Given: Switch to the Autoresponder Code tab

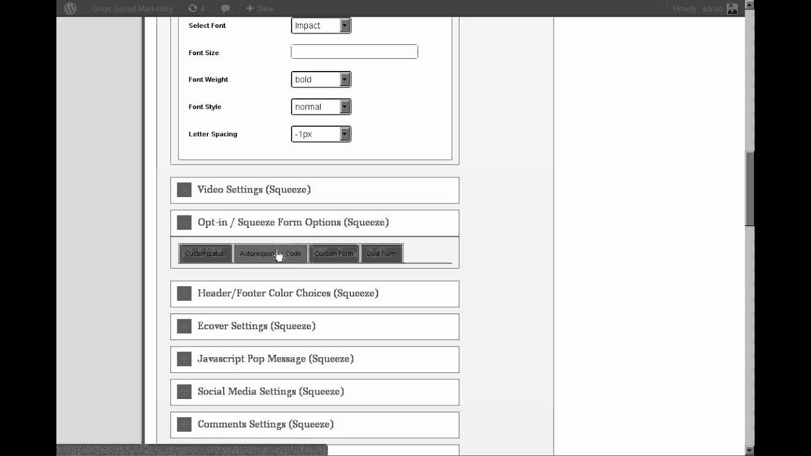Looking at the screenshot, I should (271, 253).
